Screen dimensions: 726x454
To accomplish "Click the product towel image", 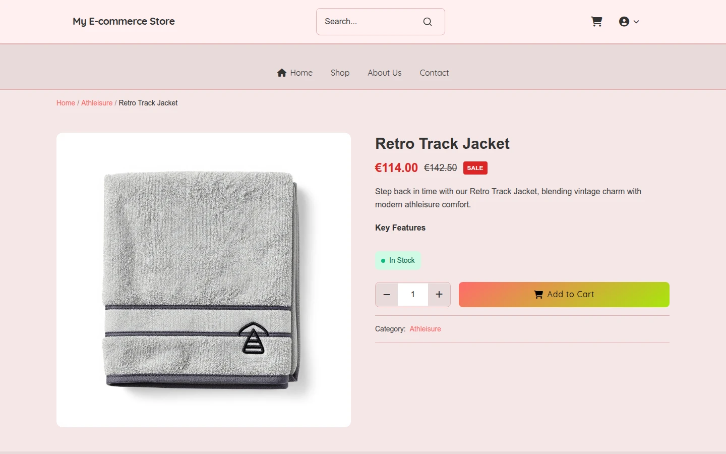I will pos(204,280).
